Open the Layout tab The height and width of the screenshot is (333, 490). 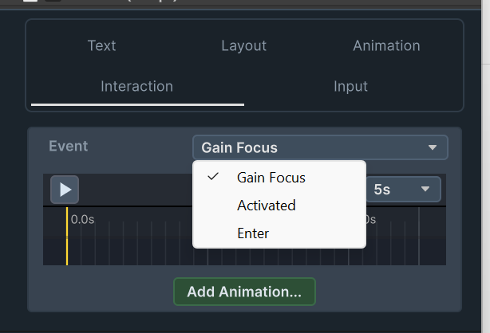(243, 45)
